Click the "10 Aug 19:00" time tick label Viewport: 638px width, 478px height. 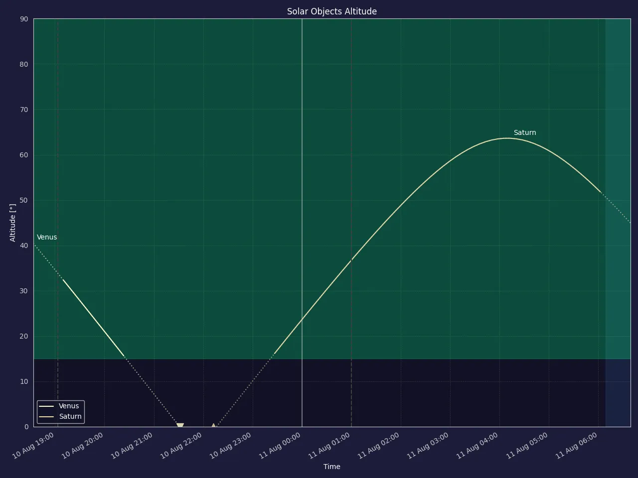pyautogui.click(x=33, y=446)
